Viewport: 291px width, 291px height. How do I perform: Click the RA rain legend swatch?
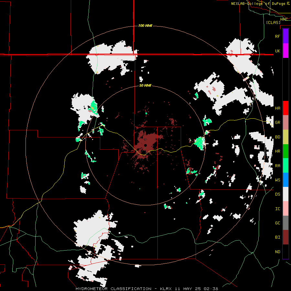coord(286,165)
